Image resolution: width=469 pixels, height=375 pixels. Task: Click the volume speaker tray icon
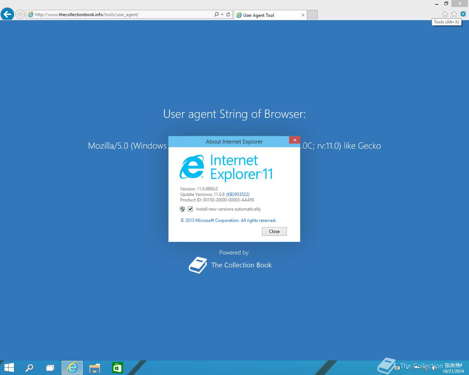[435, 368]
